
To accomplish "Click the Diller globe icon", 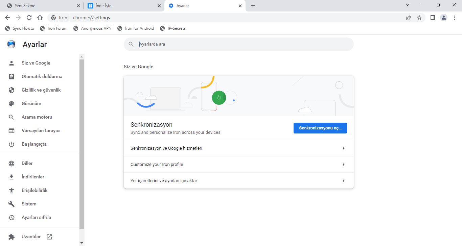I will click(11, 163).
